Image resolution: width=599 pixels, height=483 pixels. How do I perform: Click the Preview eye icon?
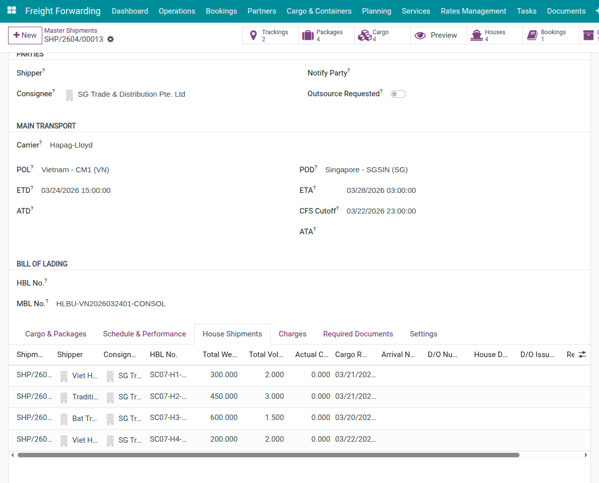point(420,35)
